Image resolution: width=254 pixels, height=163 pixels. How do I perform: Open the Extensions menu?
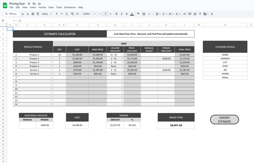[70, 7]
